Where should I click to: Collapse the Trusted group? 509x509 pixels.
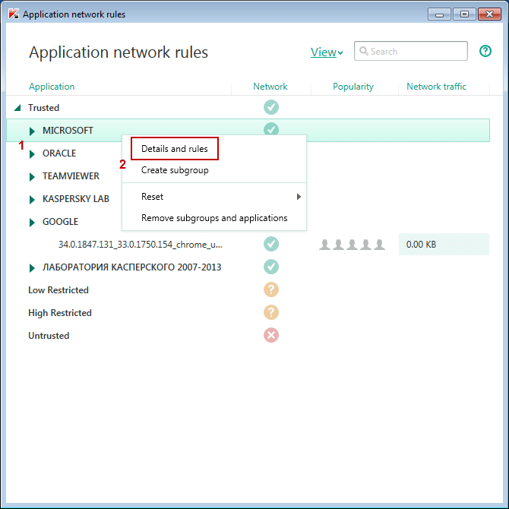pos(17,107)
